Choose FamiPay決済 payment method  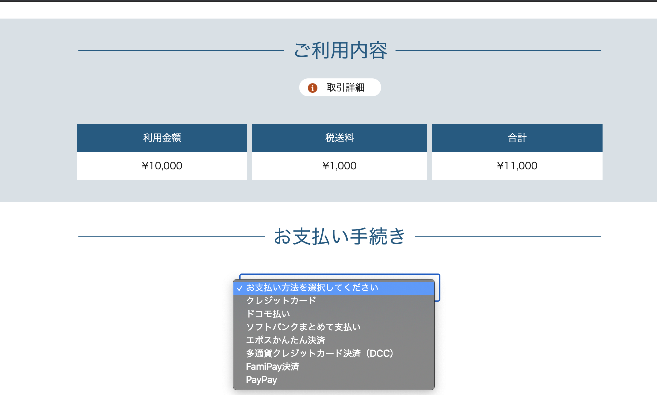pyautogui.click(x=272, y=366)
